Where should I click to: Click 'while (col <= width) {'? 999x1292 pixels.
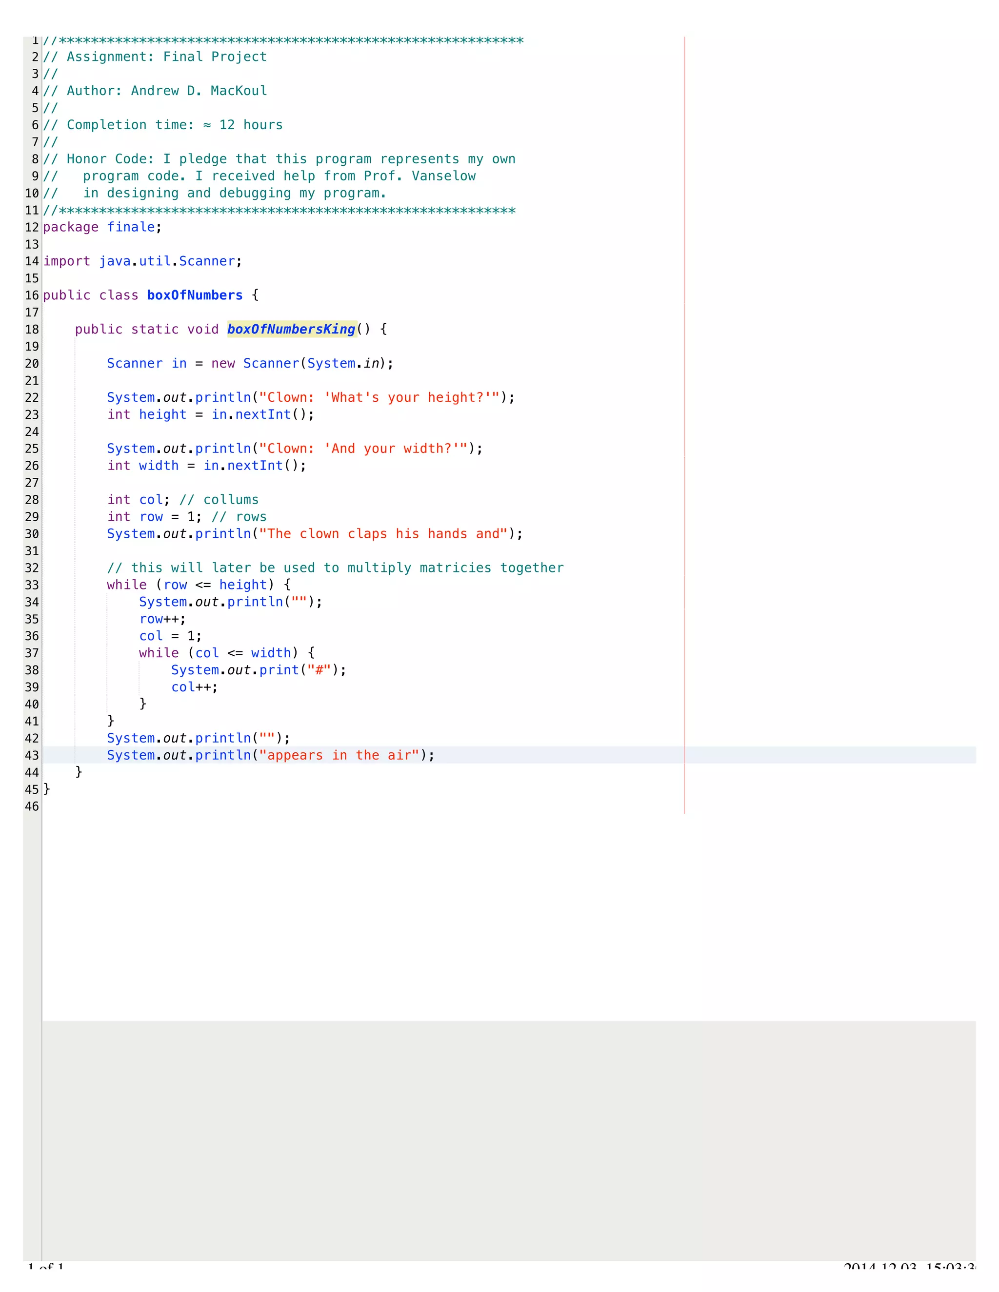(227, 653)
